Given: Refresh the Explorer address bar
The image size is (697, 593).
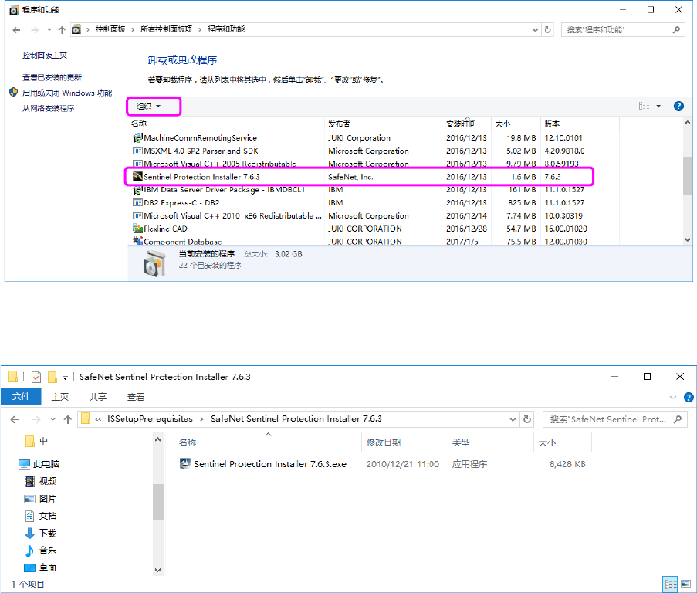Looking at the screenshot, I should coord(526,419).
